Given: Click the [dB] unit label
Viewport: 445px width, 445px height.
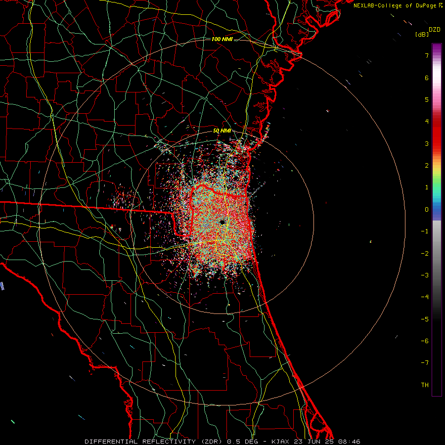Looking at the screenshot, I should (x=422, y=34).
